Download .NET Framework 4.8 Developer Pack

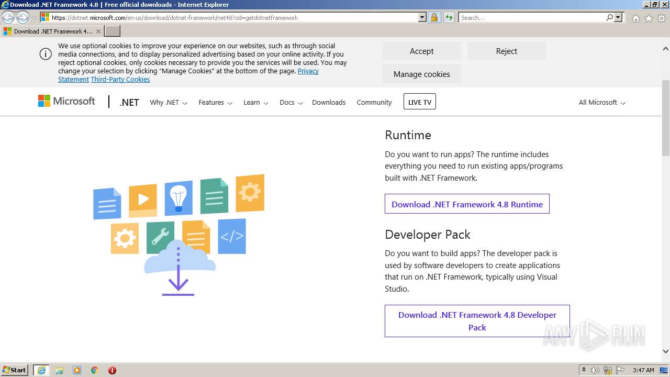pyautogui.click(x=477, y=321)
